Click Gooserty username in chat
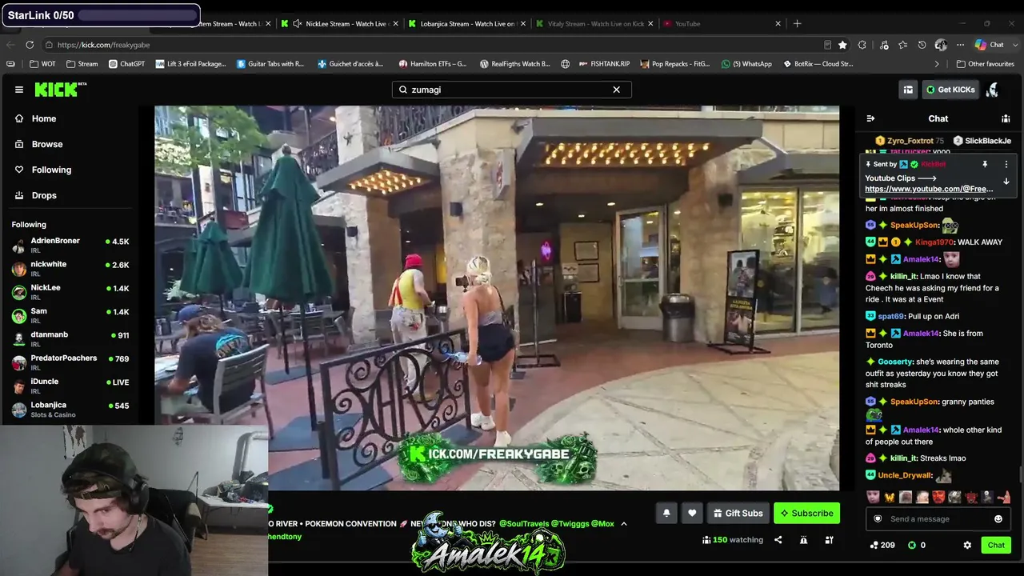This screenshot has height=576, width=1024. [x=895, y=362]
